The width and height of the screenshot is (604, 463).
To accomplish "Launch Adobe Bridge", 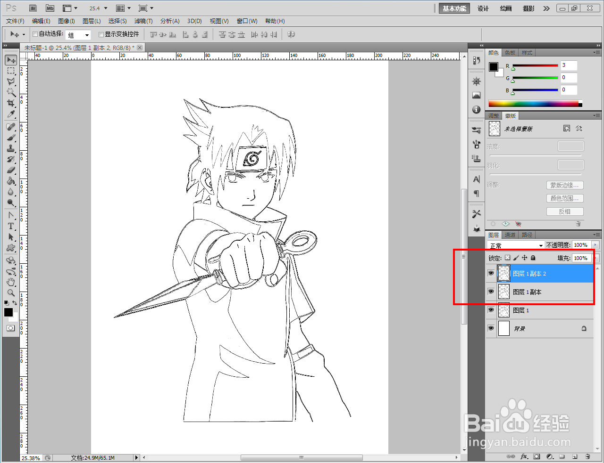I will point(33,8).
